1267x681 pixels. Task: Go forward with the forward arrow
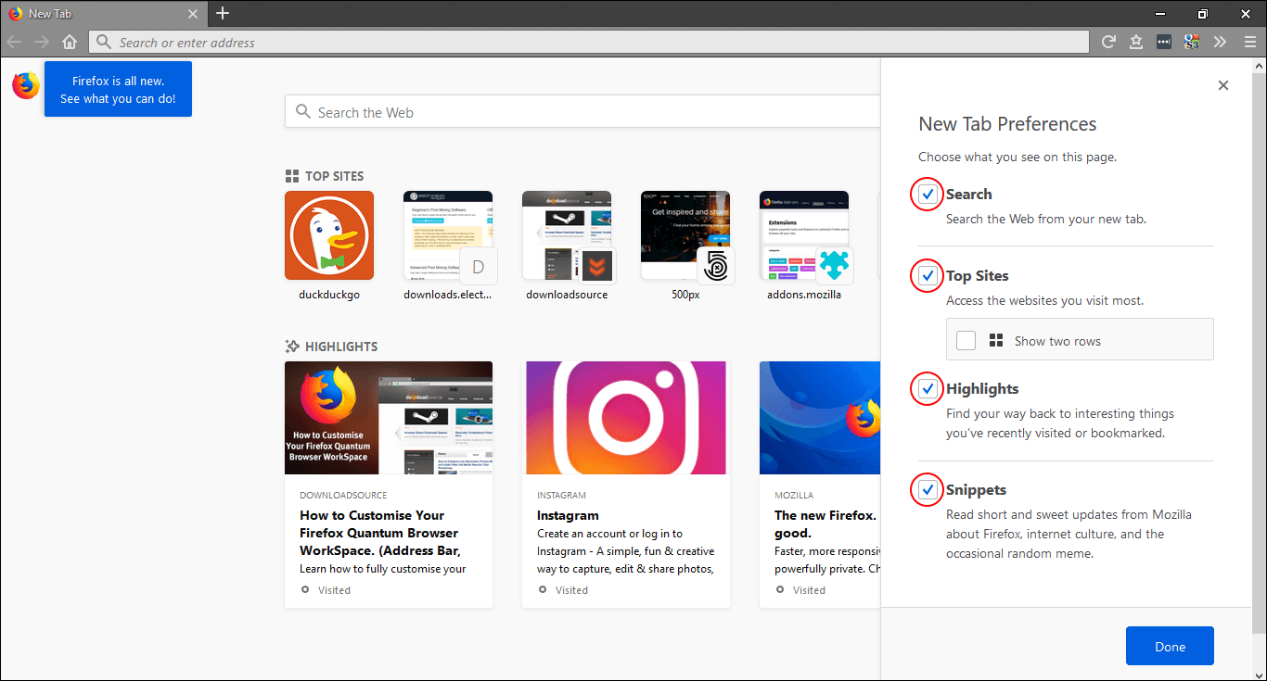[41, 42]
